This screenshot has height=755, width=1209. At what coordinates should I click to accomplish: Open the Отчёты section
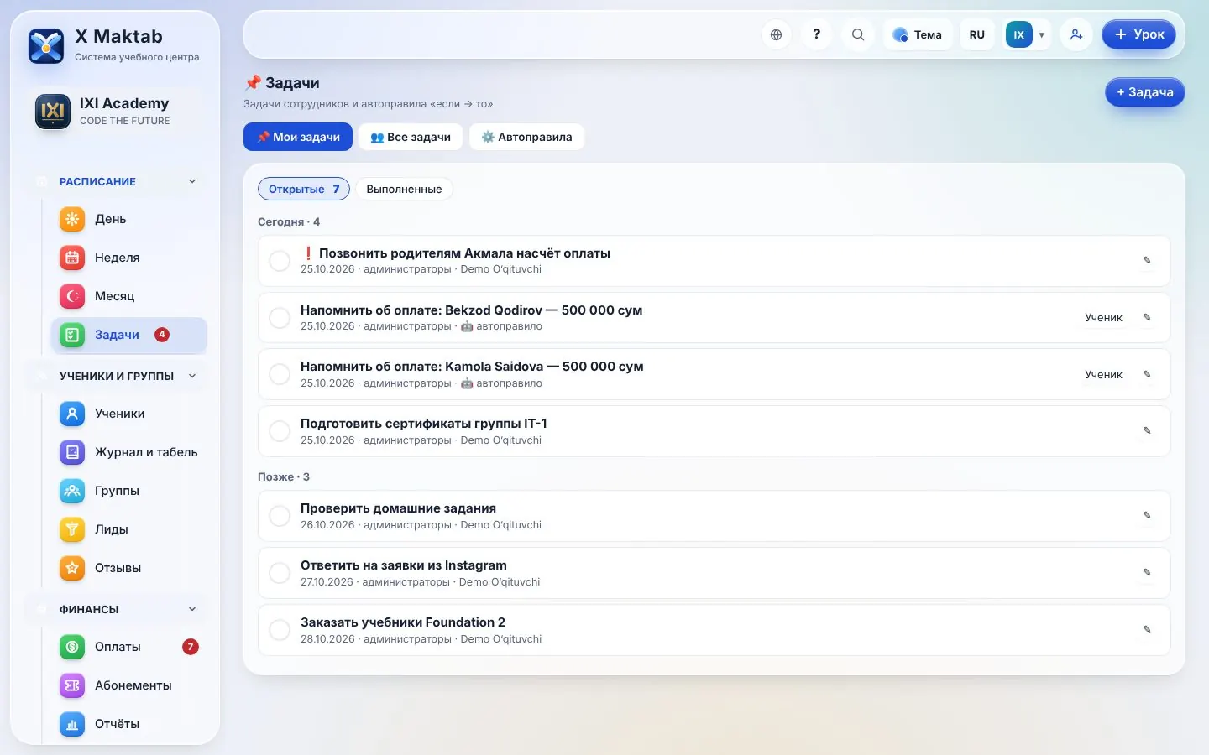129,724
